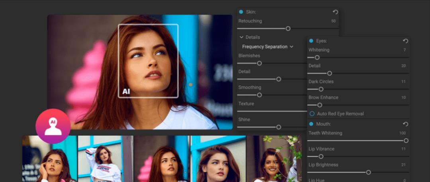Click the Dark Circles value 11
Viewport: 430px width, 182px height.
tap(403, 82)
